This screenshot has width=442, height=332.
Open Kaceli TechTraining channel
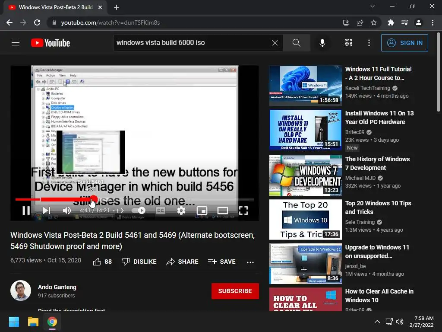click(x=368, y=88)
